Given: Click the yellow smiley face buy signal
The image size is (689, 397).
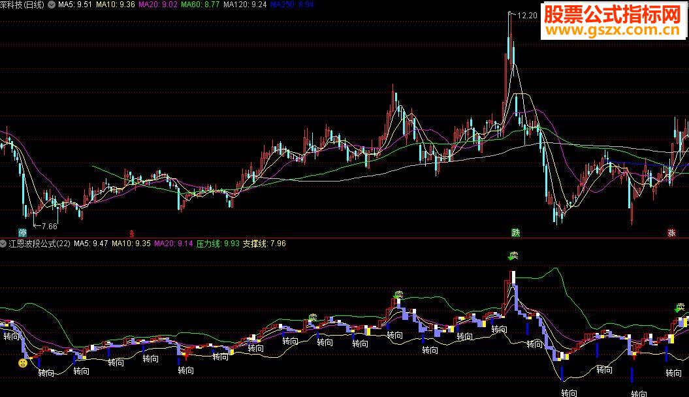Looking at the screenshot, I should pyautogui.click(x=22, y=363).
